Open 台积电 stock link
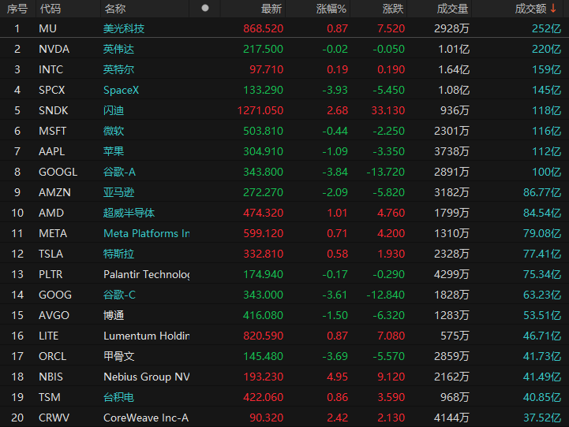The width and height of the screenshot is (569, 427). [x=118, y=397]
